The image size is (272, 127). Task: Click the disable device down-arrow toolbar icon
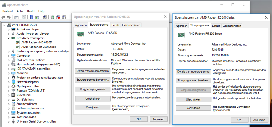click(64, 17)
